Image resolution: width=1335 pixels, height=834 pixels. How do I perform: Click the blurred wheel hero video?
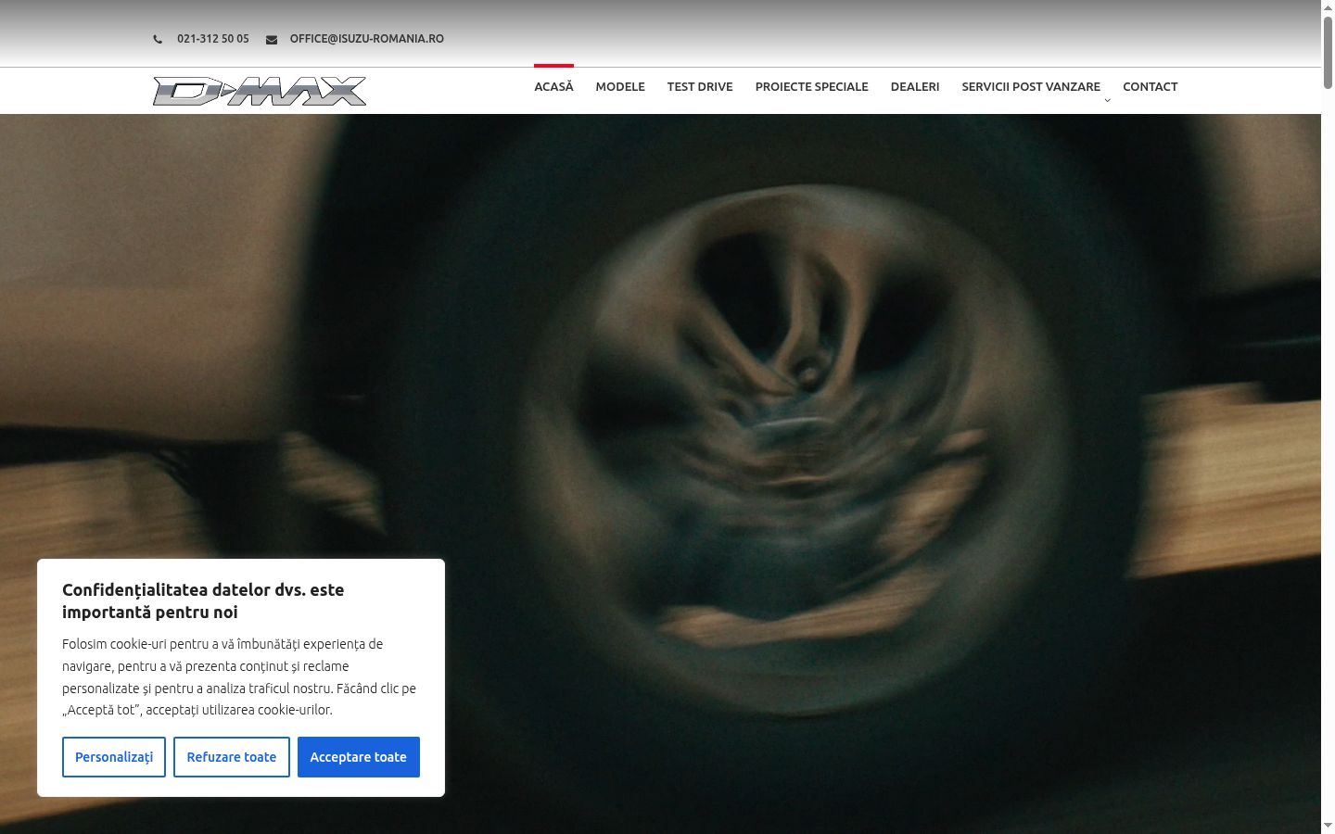660,474
